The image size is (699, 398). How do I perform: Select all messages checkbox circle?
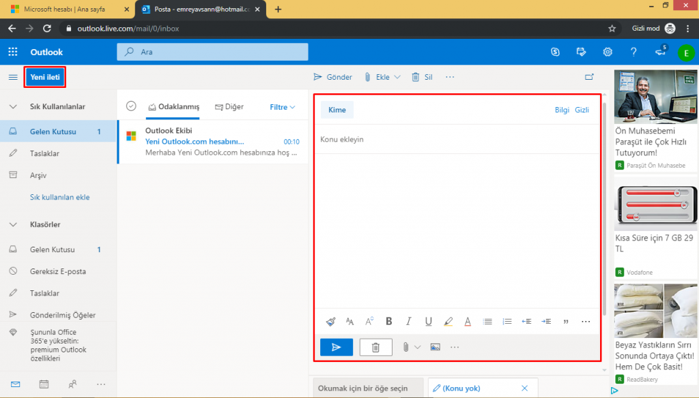(131, 106)
